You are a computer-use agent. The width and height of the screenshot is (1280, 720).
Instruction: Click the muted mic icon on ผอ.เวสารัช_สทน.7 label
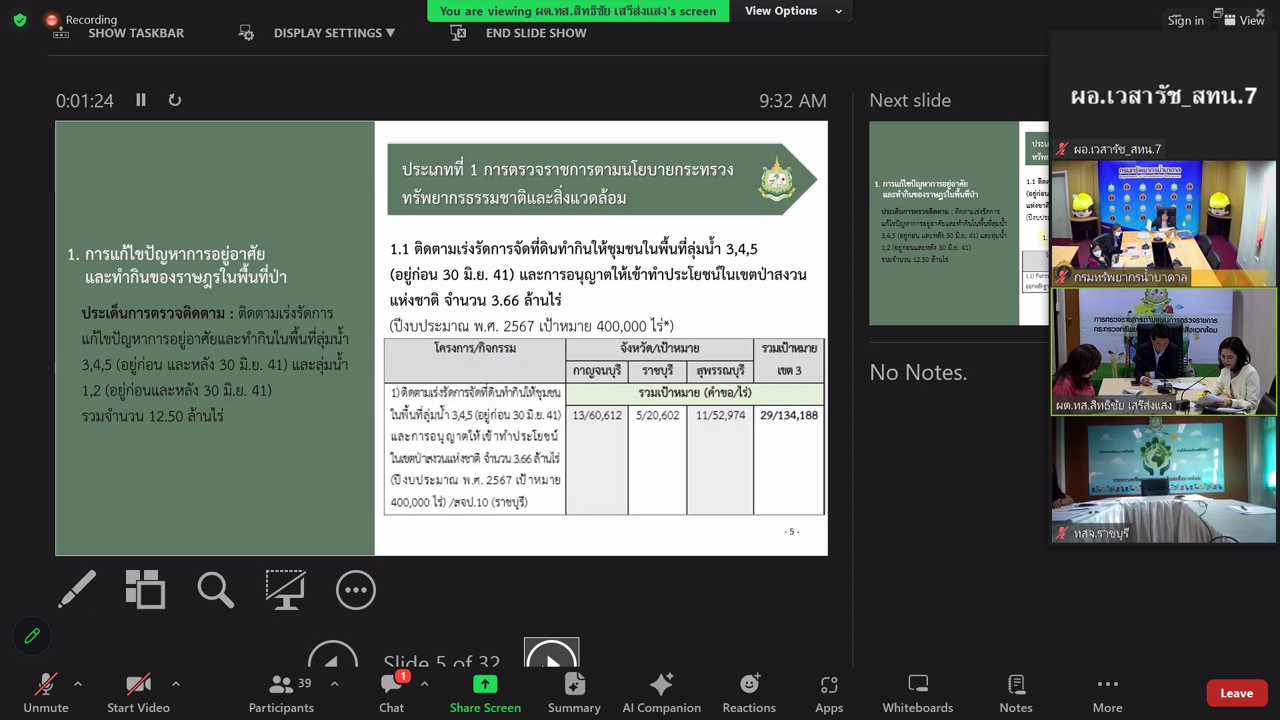tap(1062, 149)
